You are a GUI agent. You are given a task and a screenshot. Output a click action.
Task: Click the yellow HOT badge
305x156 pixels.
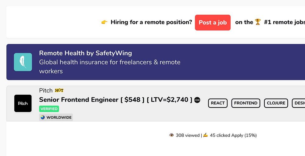[x=59, y=90]
